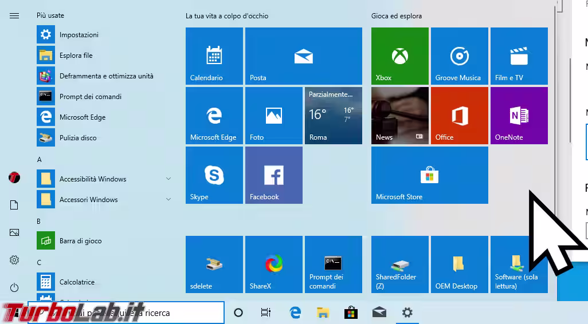Switch to Settings app on taskbar

click(x=407, y=313)
